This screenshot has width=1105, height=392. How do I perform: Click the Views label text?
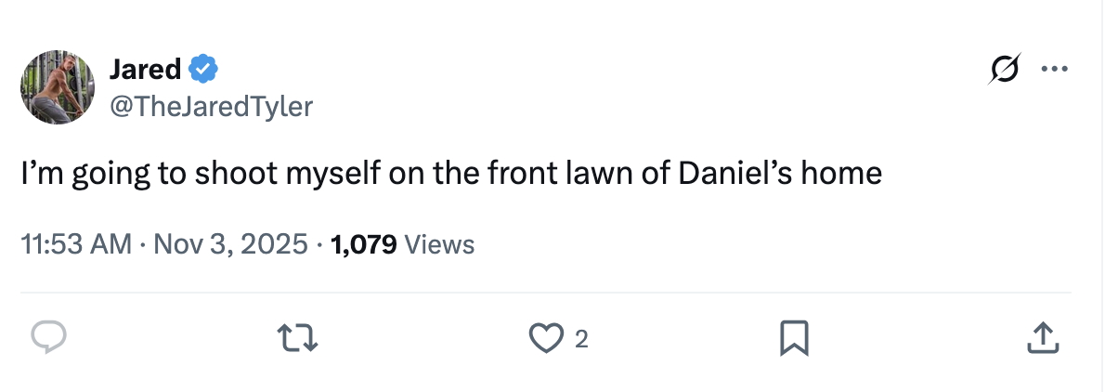tap(440, 244)
